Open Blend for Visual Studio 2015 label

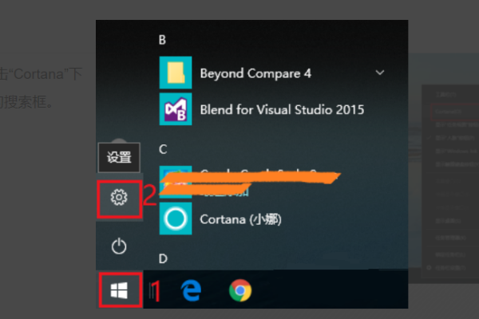point(282,109)
